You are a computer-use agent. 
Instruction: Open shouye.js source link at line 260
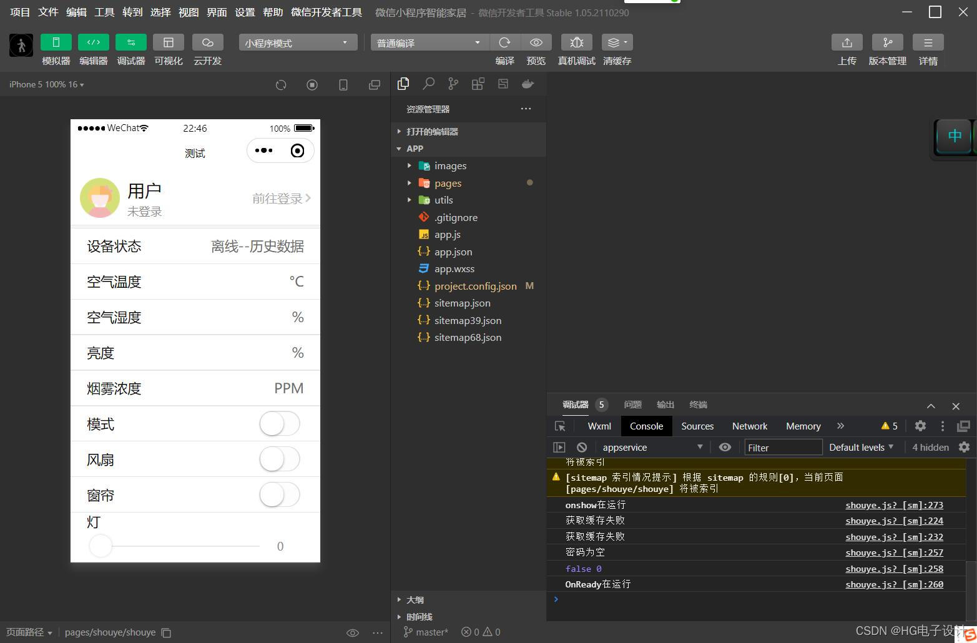pos(894,584)
